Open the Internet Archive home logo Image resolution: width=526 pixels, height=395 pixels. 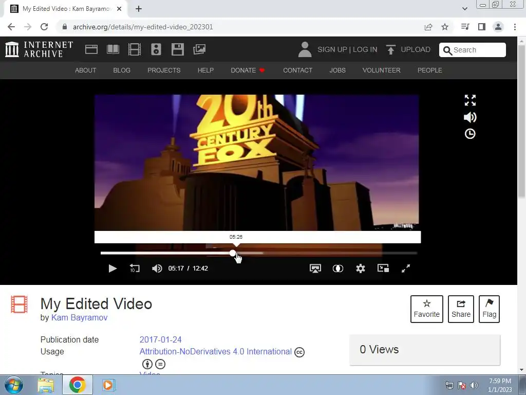point(39,49)
